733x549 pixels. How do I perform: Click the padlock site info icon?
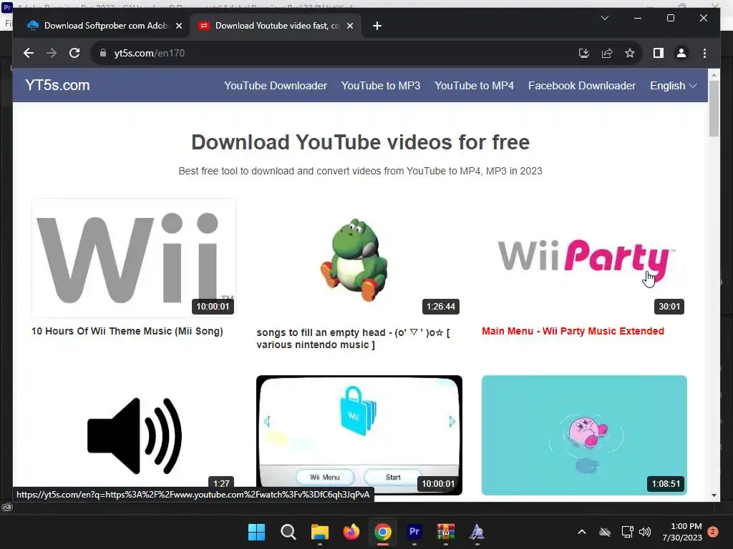click(x=103, y=53)
